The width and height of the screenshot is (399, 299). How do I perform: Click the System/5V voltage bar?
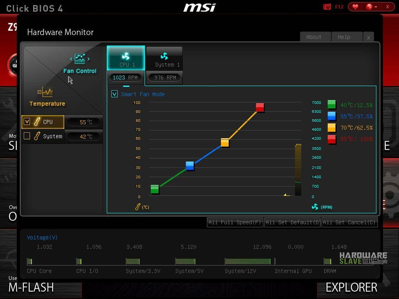coord(185,261)
